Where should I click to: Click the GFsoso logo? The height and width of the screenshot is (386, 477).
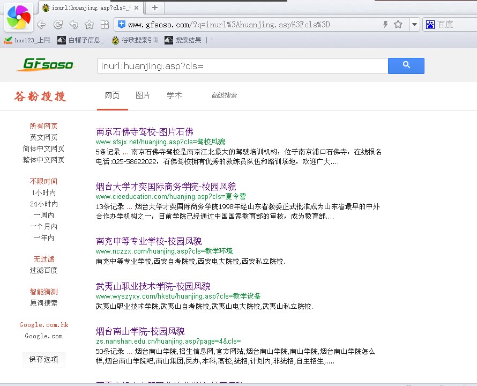[x=45, y=64]
